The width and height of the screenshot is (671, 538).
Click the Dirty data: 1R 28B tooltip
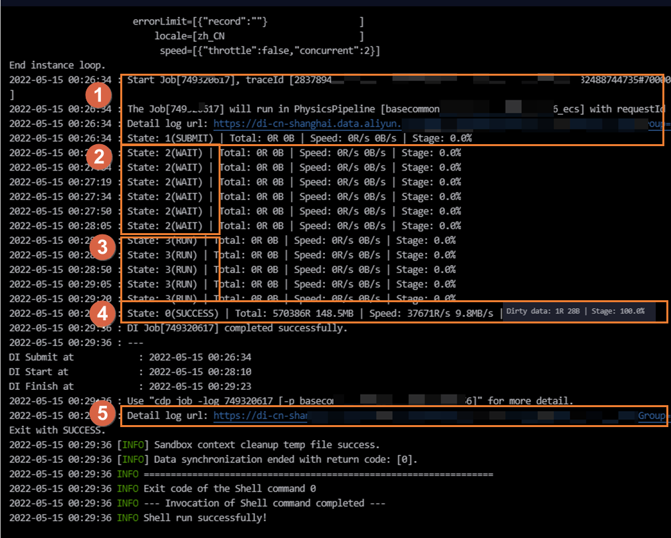point(579,312)
